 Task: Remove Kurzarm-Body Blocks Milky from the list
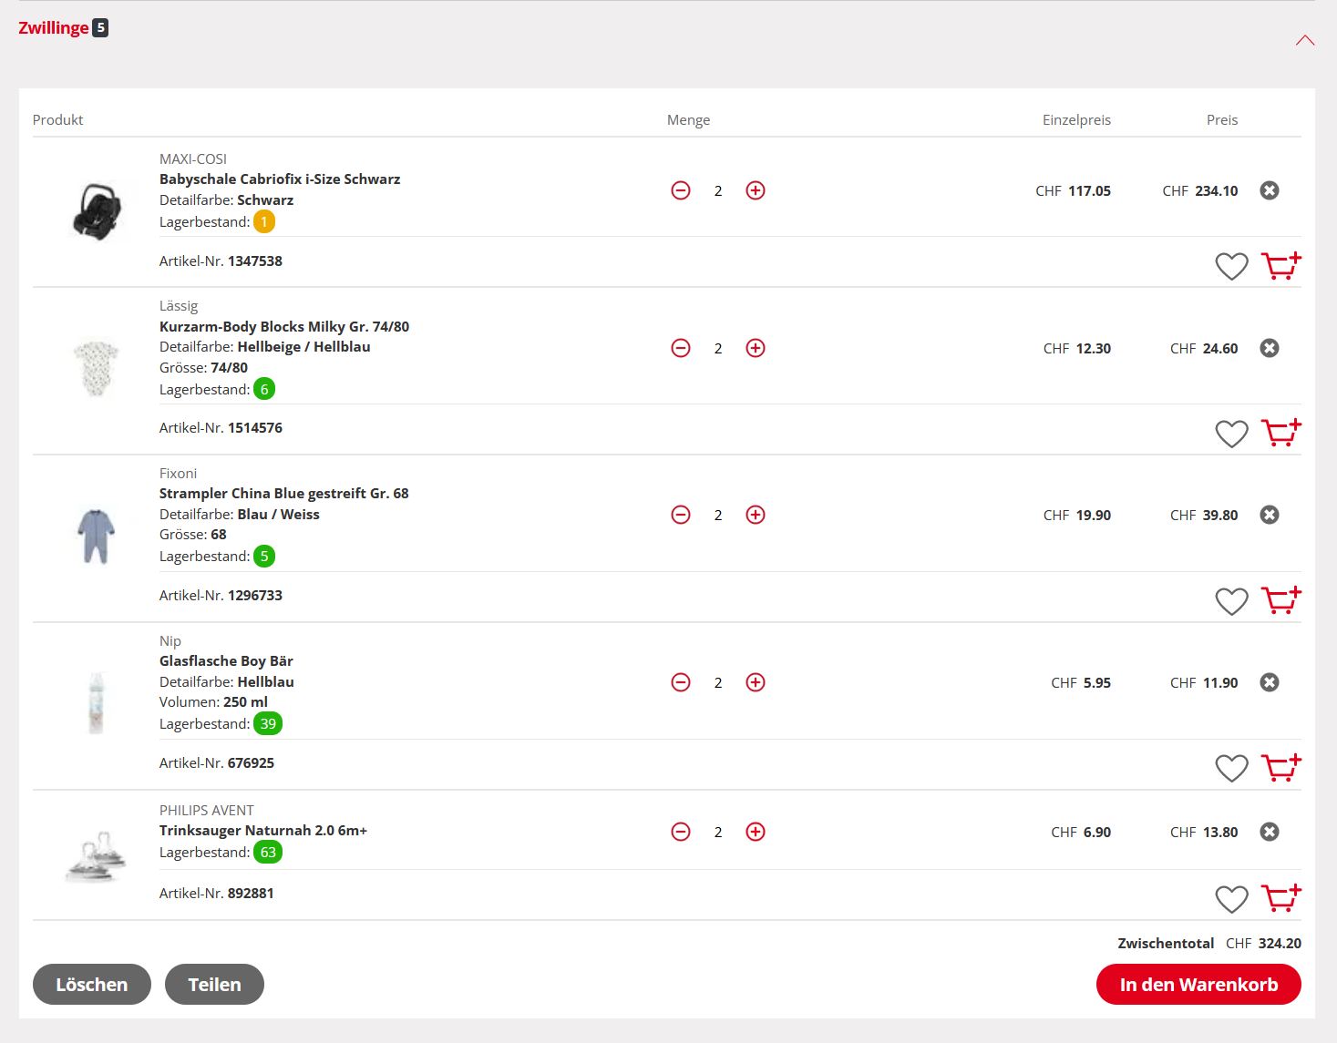[x=1270, y=348]
